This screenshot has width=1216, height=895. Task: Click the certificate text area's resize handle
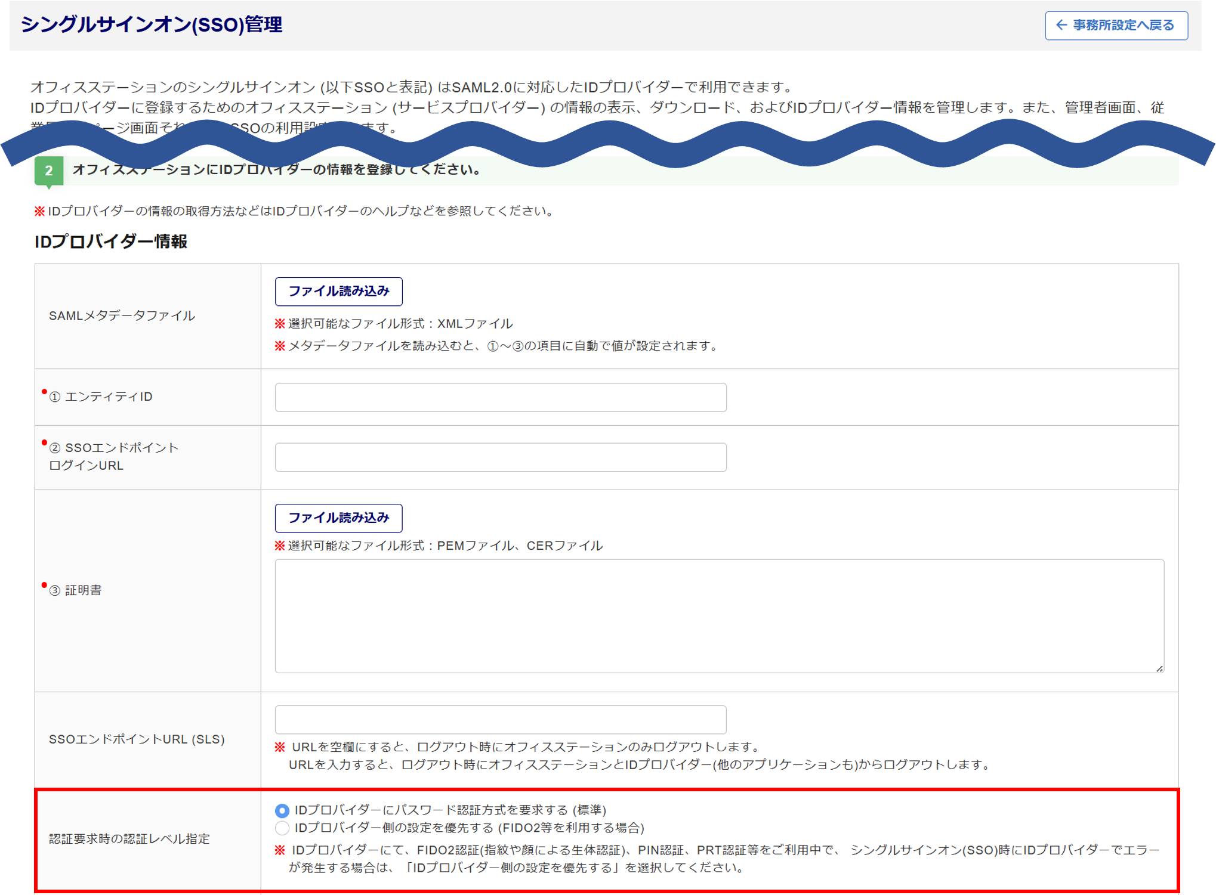[1159, 669]
